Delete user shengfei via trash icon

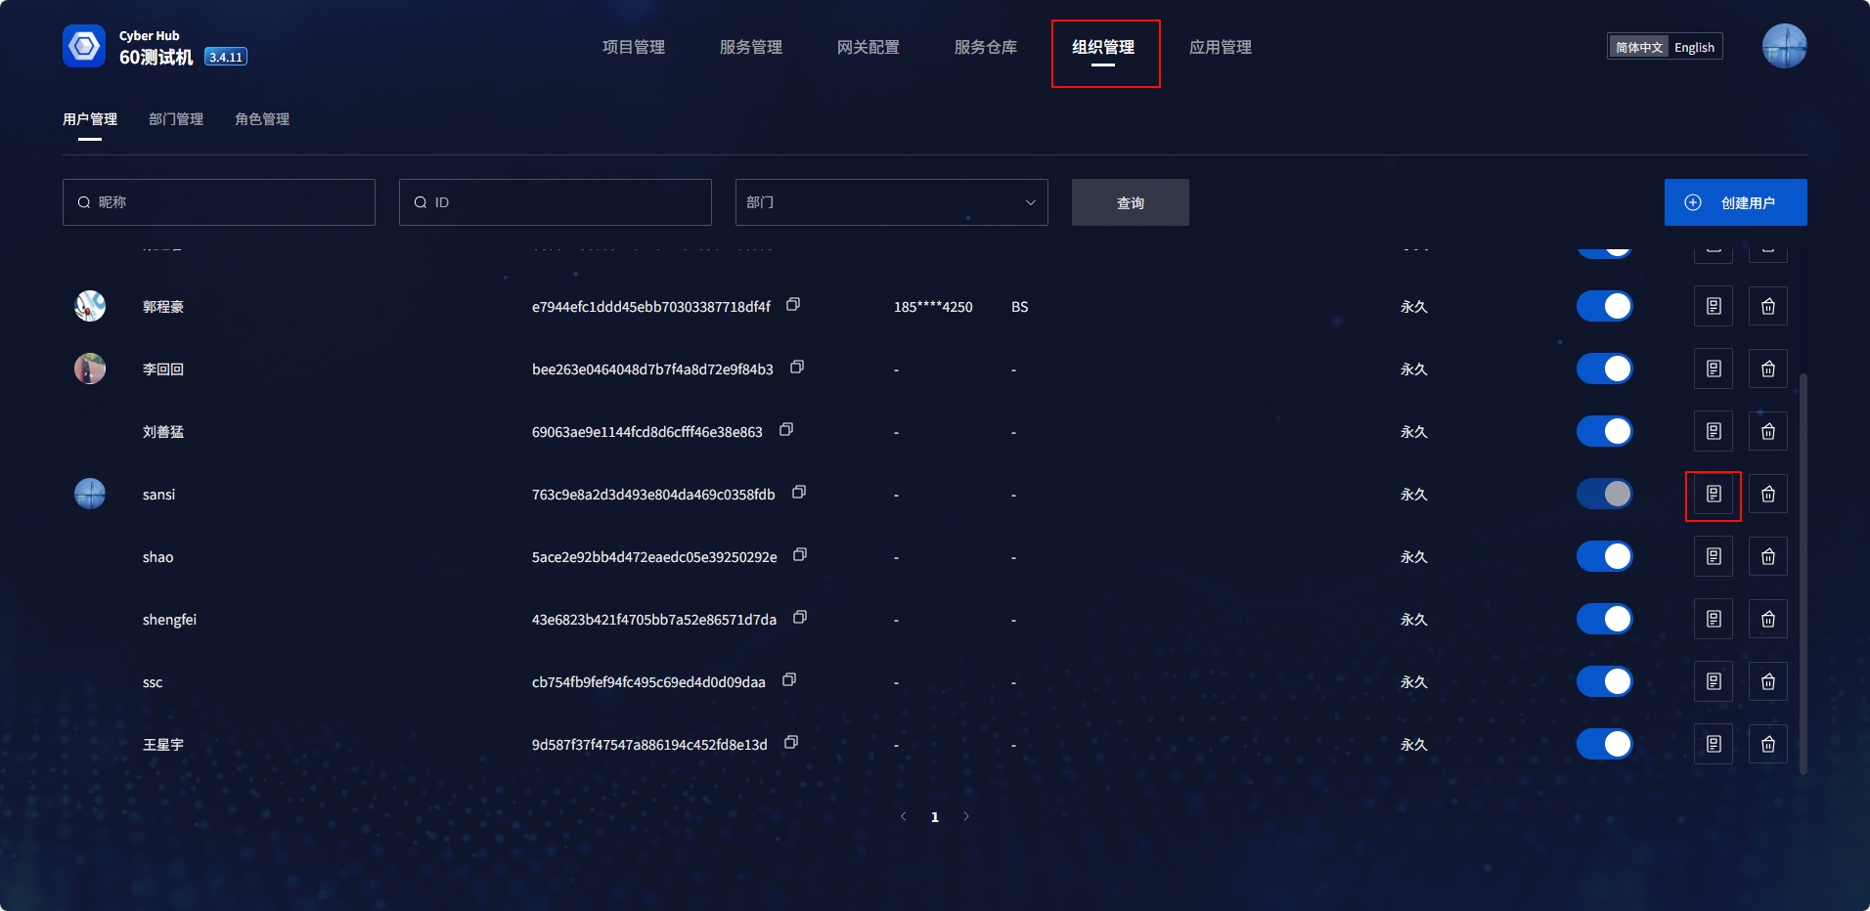tap(1767, 620)
